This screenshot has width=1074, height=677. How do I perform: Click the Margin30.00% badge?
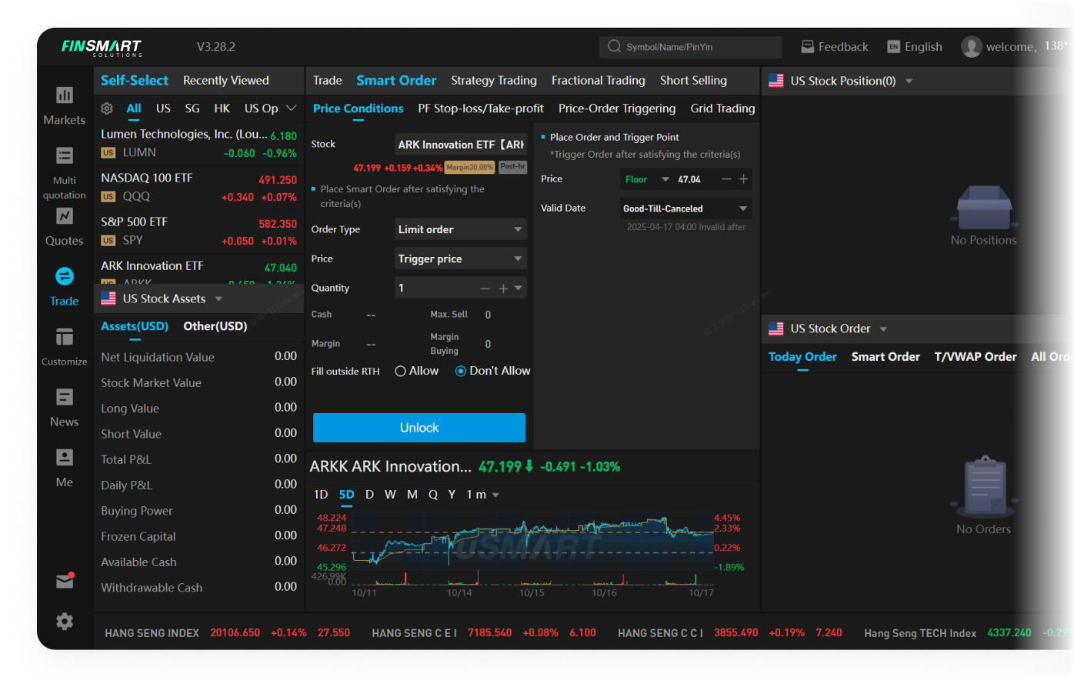pyautogui.click(x=470, y=167)
